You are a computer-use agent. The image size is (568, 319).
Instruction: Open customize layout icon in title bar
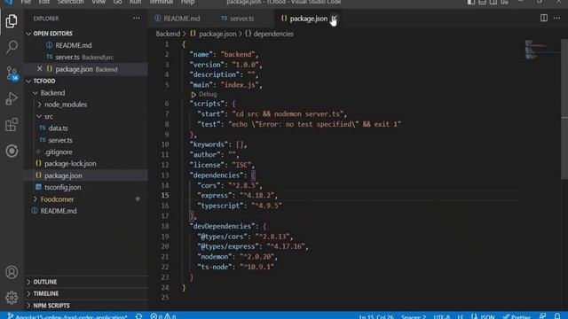pyautogui.click(x=505, y=2)
